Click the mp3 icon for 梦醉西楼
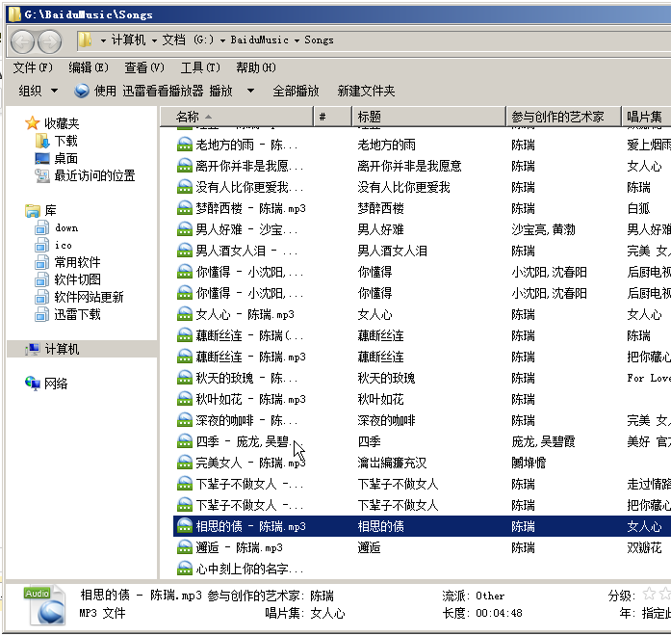Image resolution: width=671 pixels, height=636 pixels. pyautogui.click(x=185, y=208)
